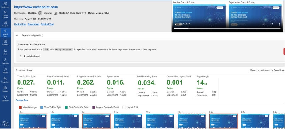
Task: Click the Experiment 1.975s Speed Index value
Action: click(x=123, y=95)
